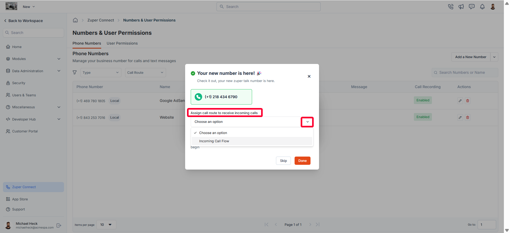Image resolution: width=510 pixels, height=233 pixels.
Task: Go to last page icon
Action: point(318,225)
